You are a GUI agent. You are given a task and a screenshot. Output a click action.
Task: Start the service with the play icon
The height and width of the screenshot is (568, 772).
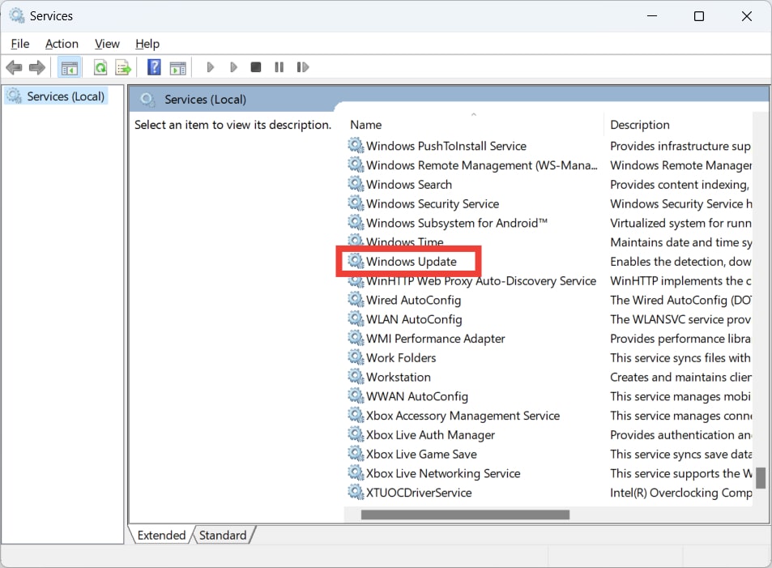pyautogui.click(x=210, y=67)
